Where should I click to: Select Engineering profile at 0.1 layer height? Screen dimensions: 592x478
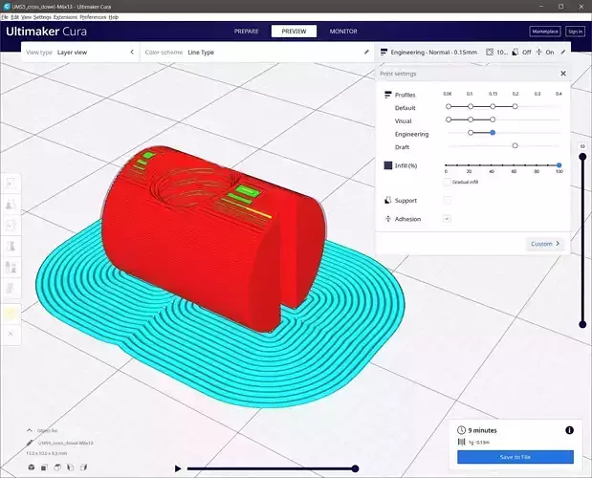coord(471,133)
